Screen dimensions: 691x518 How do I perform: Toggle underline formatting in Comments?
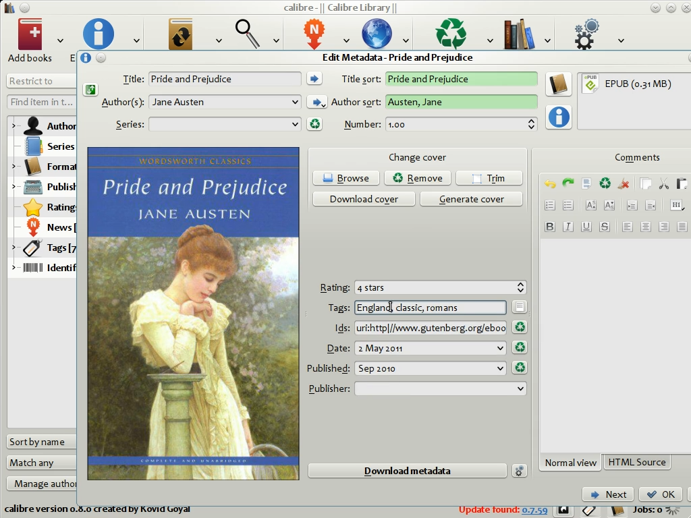(x=586, y=227)
